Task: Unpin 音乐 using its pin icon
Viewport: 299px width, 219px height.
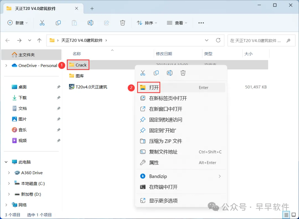Action: [x=58, y=130]
